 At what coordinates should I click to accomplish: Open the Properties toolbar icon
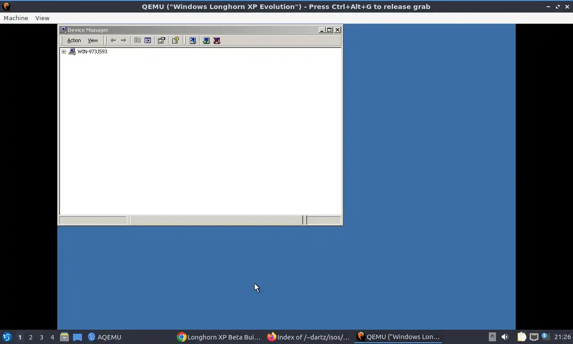(162, 40)
